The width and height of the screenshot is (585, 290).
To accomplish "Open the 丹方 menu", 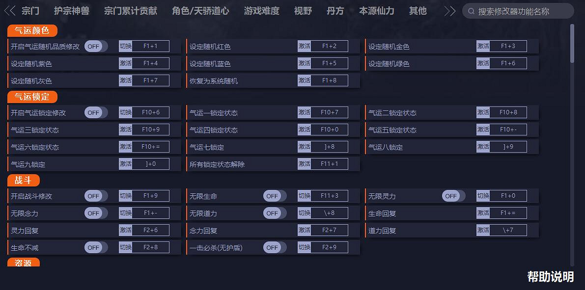I will pyautogui.click(x=335, y=11).
